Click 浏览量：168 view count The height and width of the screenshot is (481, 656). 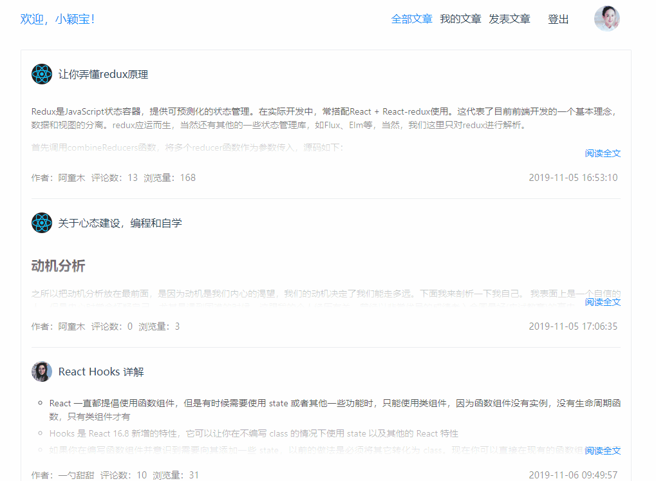click(x=169, y=178)
